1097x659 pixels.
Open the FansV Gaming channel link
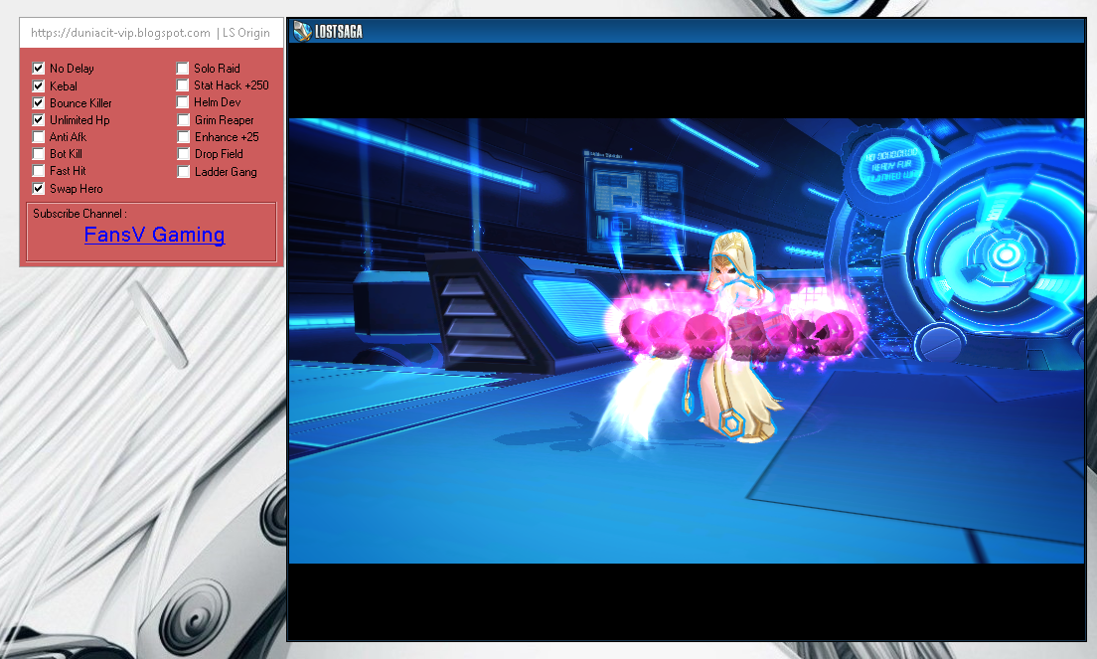[154, 235]
